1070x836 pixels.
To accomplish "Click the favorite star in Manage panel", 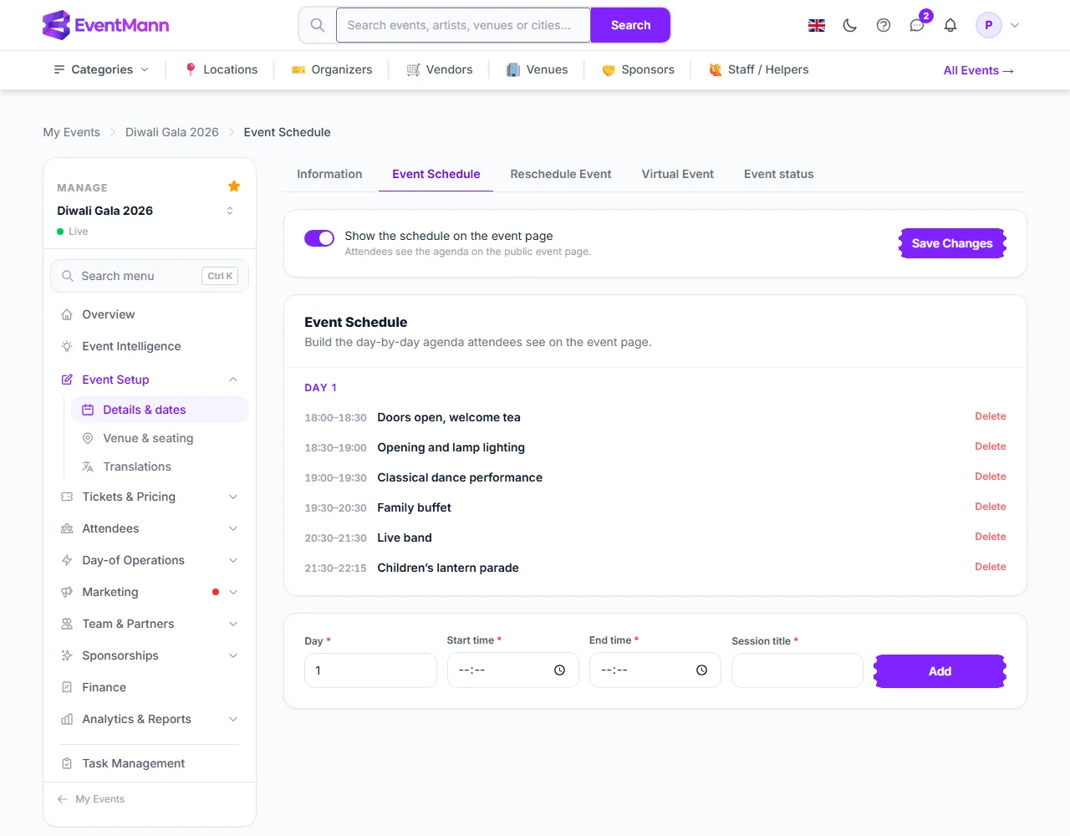I will point(234,186).
